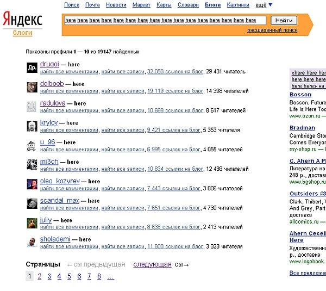Select current page 1 indicator
The height and width of the screenshot is (291, 326).
coord(29,276)
